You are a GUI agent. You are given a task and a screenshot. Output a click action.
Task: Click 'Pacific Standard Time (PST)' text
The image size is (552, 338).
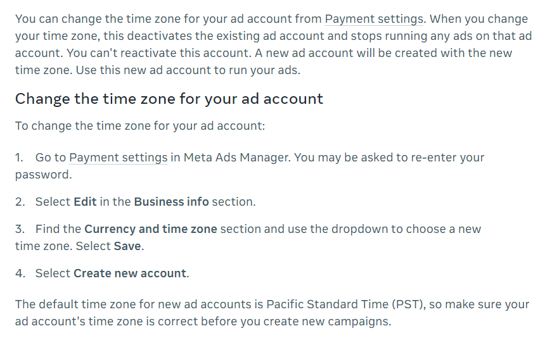point(345,304)
